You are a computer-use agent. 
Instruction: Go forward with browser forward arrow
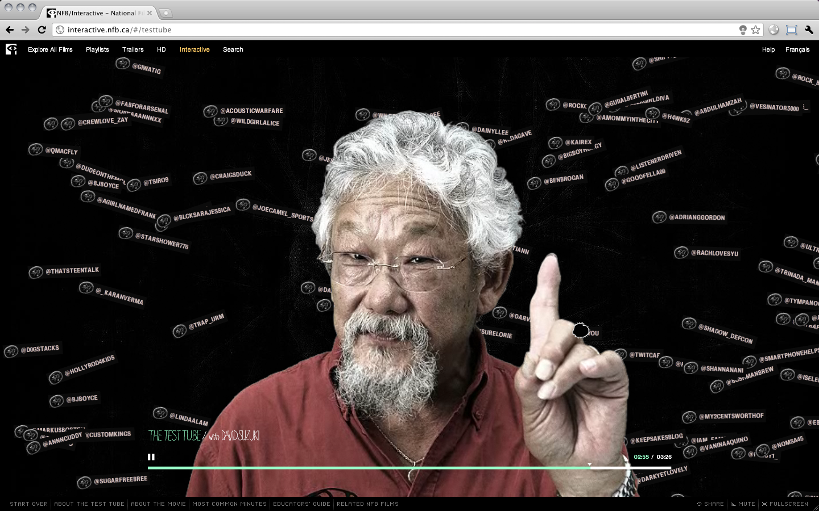[26, 30]
